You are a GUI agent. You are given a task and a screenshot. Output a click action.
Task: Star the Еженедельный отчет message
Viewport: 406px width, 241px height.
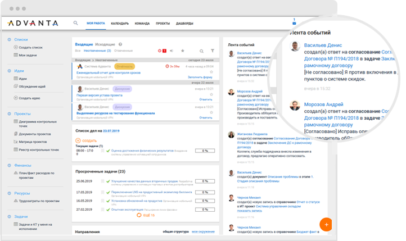pos(211,72)
